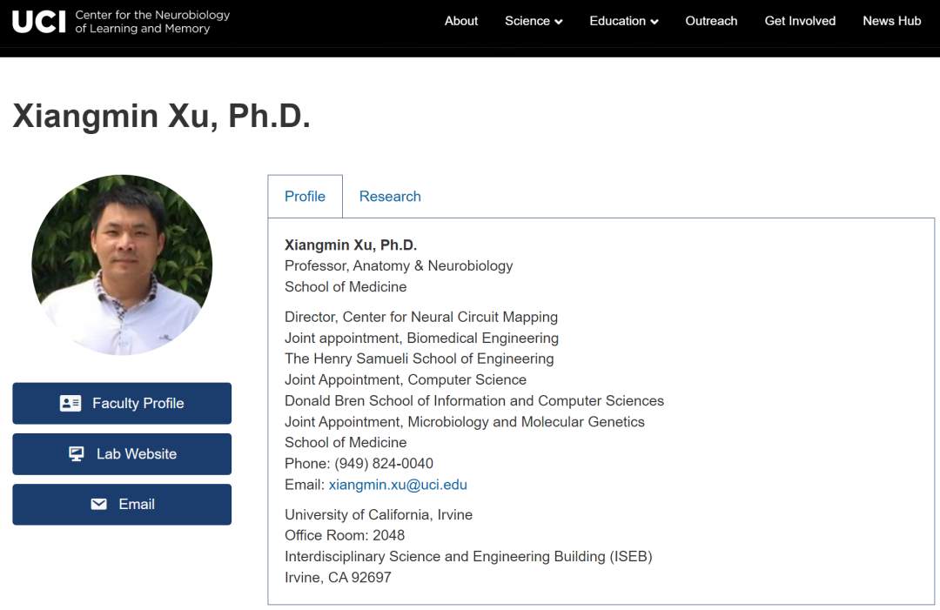This screenshot has height=610, width=940.
Task: Open the Faculty Profile button
Action: pyautogui.click(x=122, y=403)
